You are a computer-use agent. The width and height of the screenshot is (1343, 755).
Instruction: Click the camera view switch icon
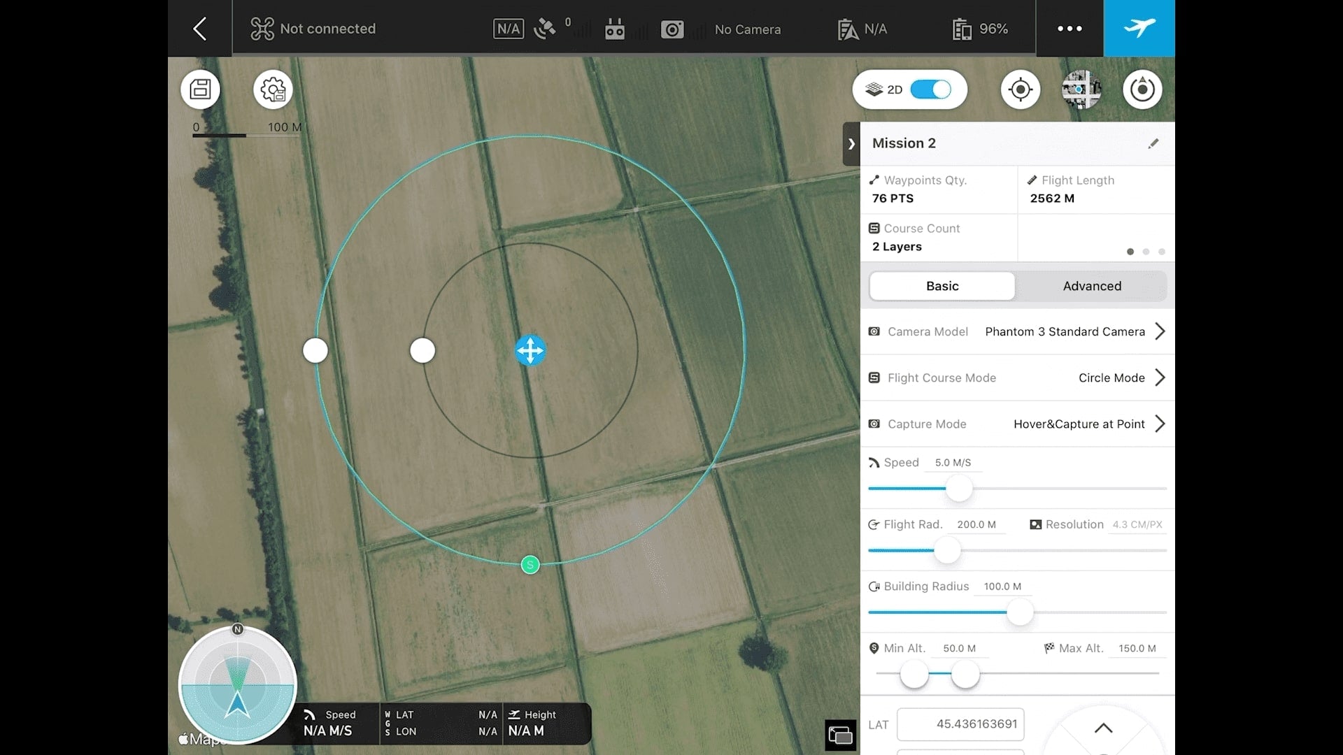(840, 735)
